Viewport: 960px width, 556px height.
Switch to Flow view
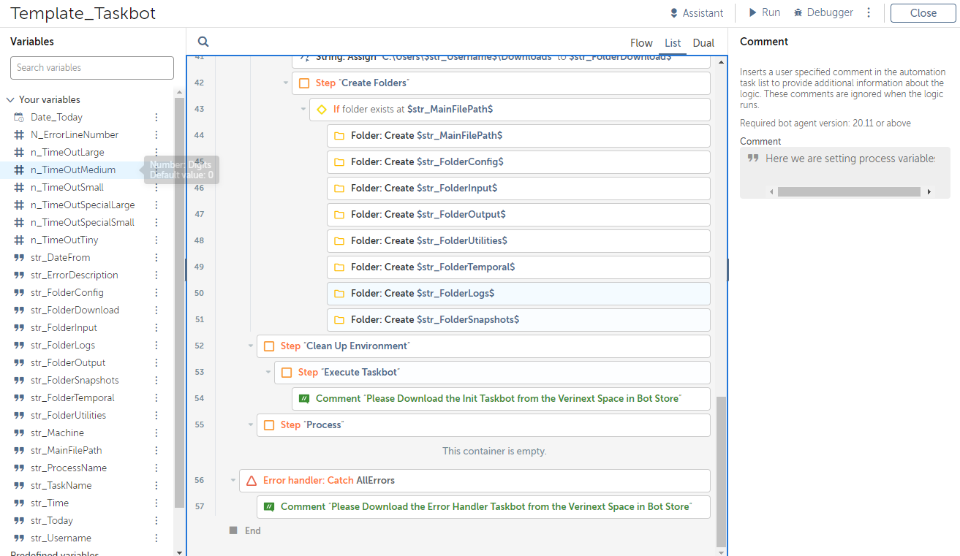(641, 43)
